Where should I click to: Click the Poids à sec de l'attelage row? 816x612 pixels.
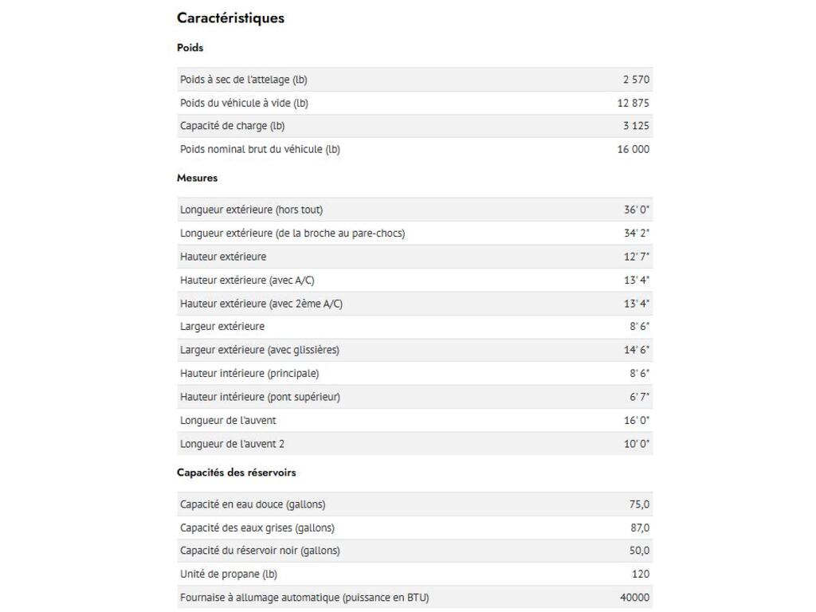414,80
